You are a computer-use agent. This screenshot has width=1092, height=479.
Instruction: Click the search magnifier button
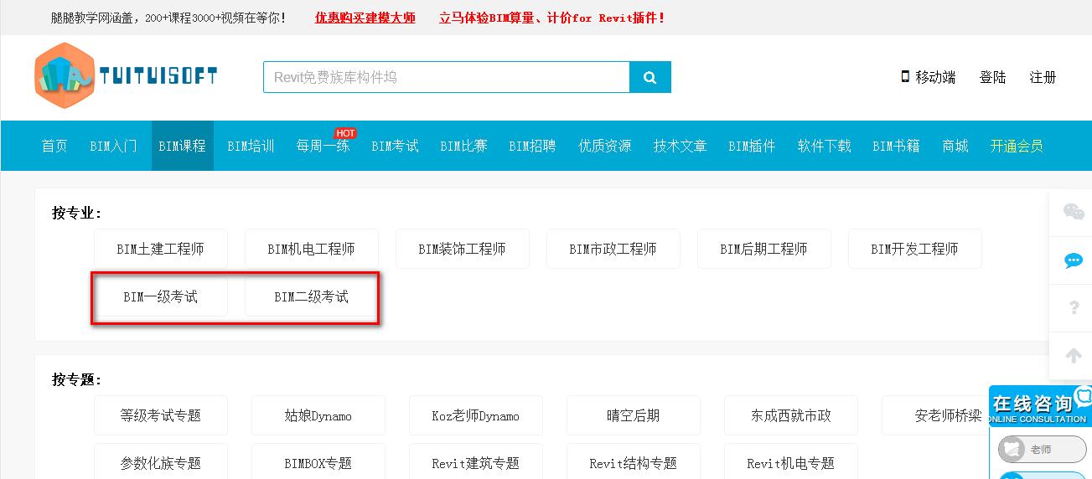pos(650,77)
